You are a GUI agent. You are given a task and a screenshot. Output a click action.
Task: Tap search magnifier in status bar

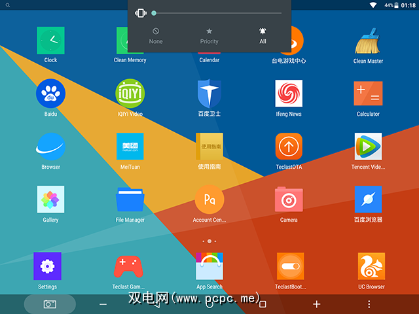pos(8,5)
